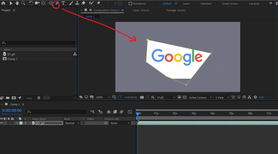Viewport: 278px width, 154px height.
Task: Select the Pen tool in the toolbar
Action: pos(56,4)
